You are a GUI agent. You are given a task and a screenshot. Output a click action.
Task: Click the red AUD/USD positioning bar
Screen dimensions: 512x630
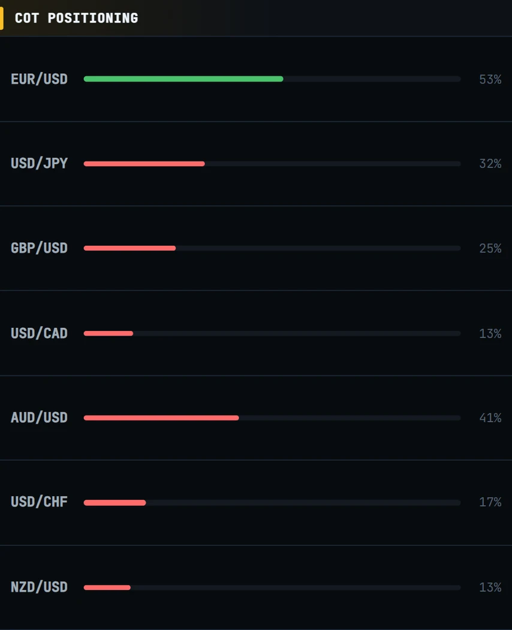[x=161, y=418]
